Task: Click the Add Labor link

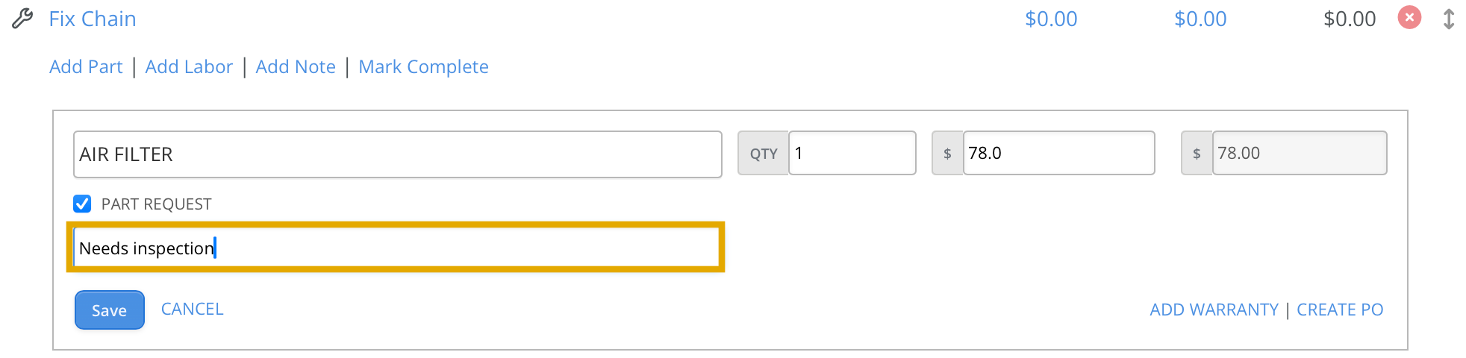Action: (189, 66)
